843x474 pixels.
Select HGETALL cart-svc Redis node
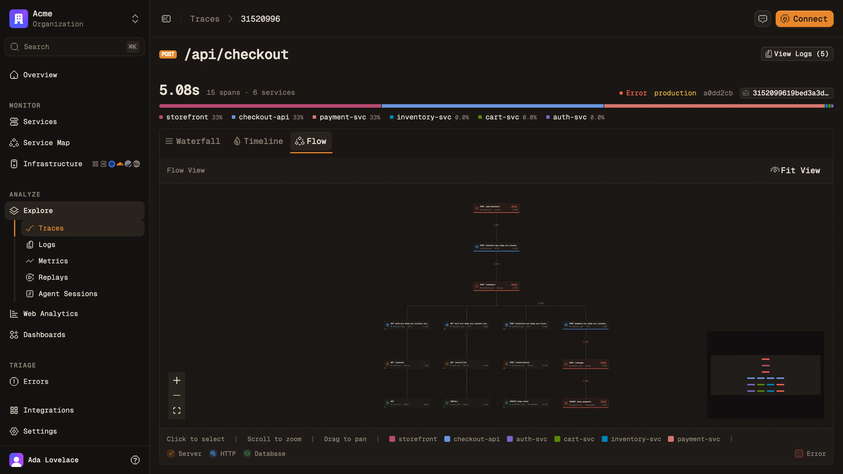pos(466,403)
